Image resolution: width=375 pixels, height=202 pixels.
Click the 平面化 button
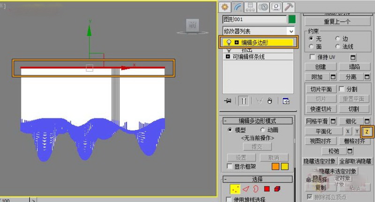[323, 131]
